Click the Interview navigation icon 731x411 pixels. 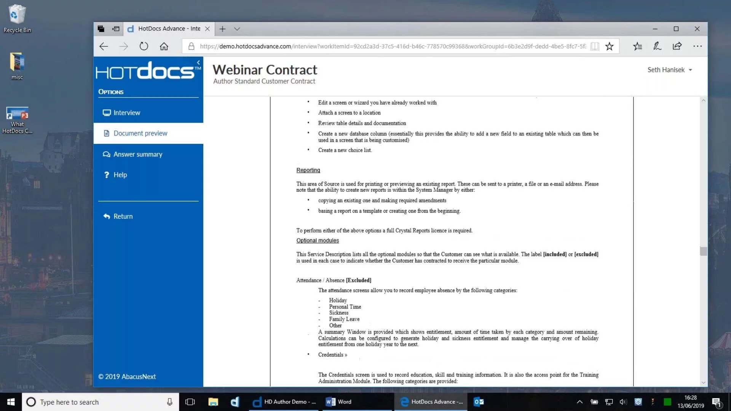point(107,112)
